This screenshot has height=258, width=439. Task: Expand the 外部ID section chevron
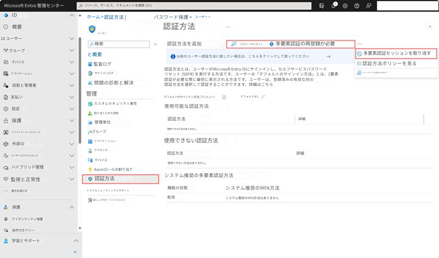coord(72,144)
